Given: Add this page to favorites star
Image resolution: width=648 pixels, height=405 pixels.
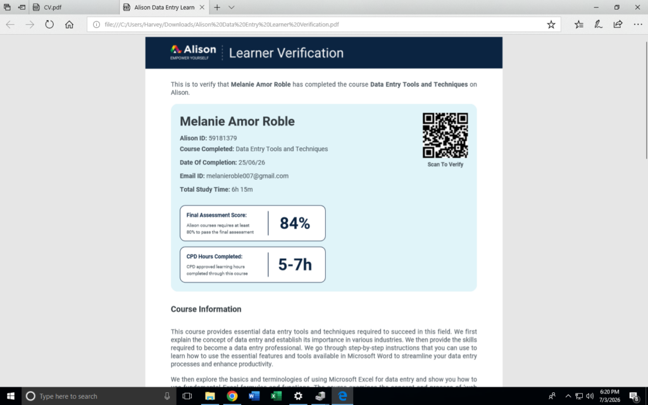Looking at the screenshot, I should tap(551, 25).
